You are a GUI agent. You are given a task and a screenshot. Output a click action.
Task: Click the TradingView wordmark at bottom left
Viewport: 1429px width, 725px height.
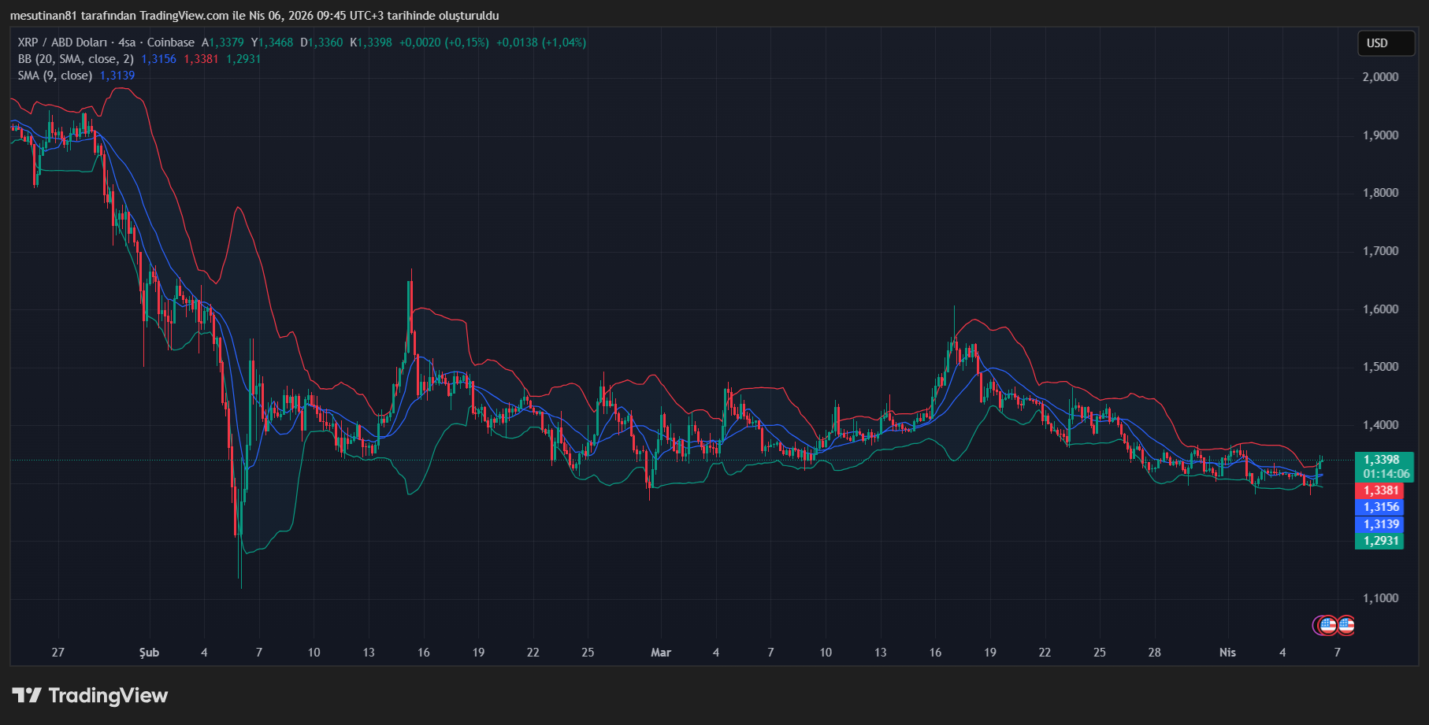coord(108,695)
